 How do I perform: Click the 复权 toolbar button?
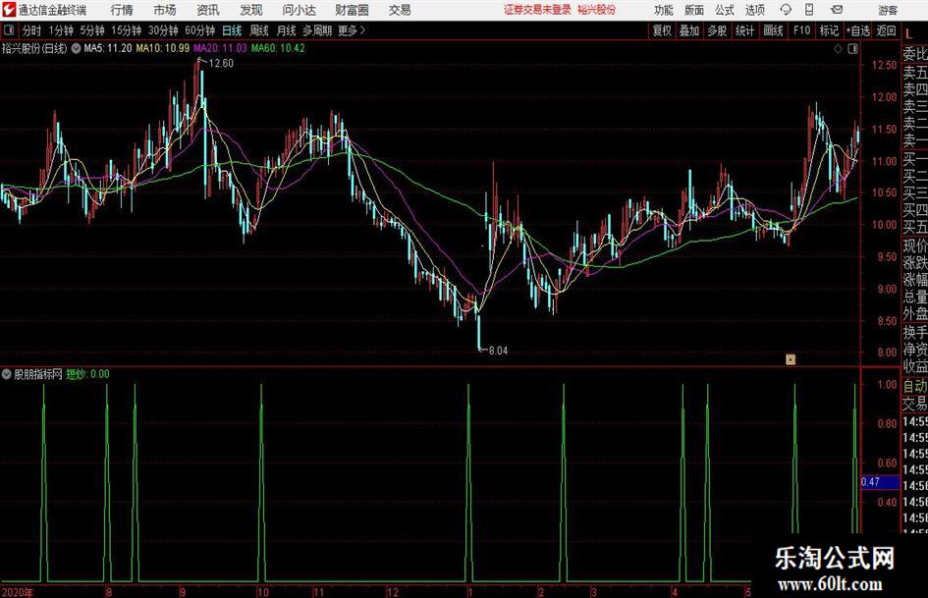pyautogui.click(x=662, y=30)
